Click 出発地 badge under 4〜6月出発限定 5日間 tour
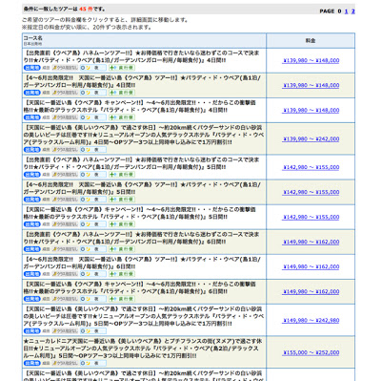The image size is (381, 381). tap(31, 200)
